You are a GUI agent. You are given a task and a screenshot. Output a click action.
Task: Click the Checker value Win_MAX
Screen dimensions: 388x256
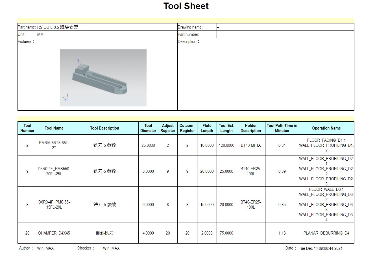point(111,248)
